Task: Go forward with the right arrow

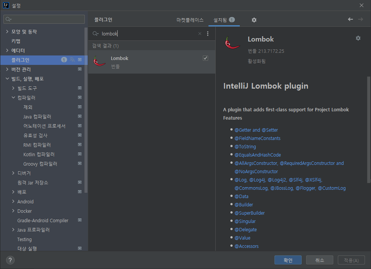Action: coord(360,19)
